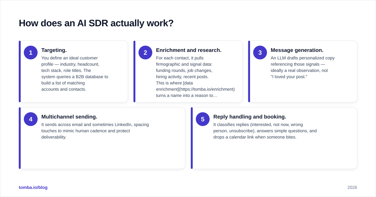Click the 'Reply handling and booking.' heading
The width and height of the screenshot is (376, 197).
[x=250, y=117]
